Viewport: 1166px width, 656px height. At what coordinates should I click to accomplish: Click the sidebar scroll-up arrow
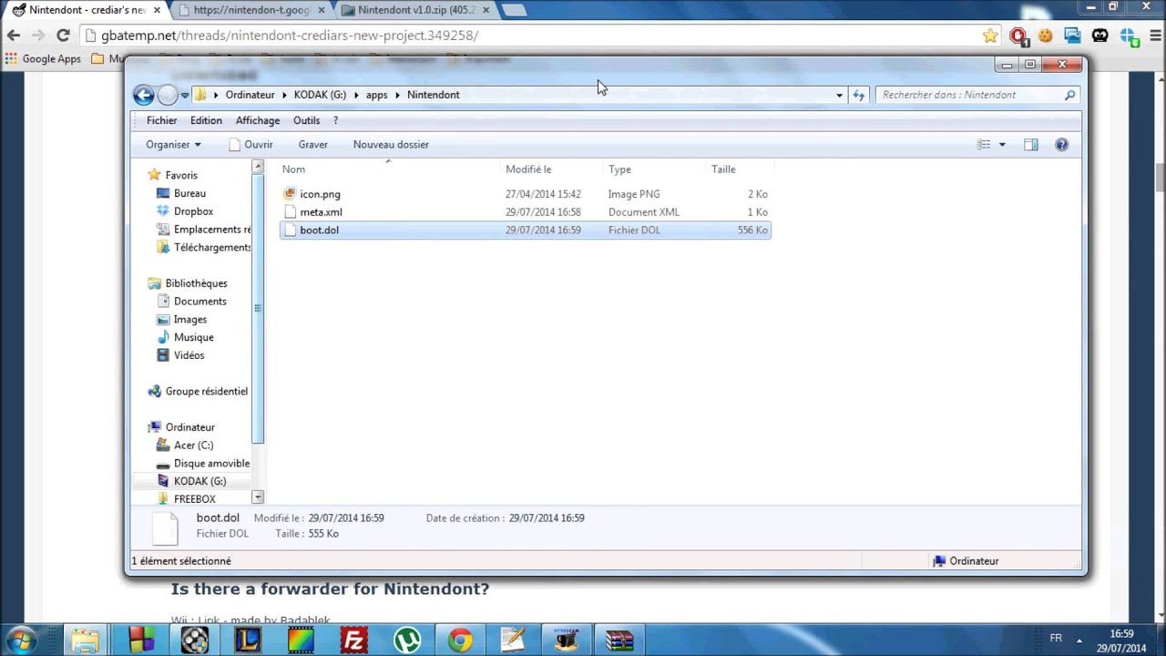258,168
